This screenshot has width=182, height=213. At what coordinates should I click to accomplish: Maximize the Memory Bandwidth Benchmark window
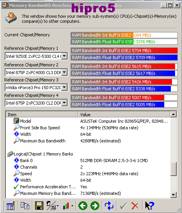[x=170, y=5]
